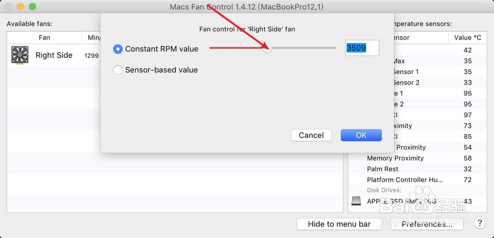The height and width of the screenshot is (238, 494).
Task: Open help with the question mark button
Action: [480, 223]
